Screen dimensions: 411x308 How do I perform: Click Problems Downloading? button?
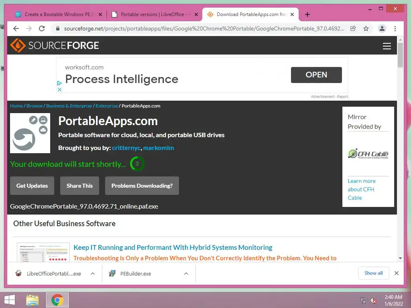tap(142, 186)
